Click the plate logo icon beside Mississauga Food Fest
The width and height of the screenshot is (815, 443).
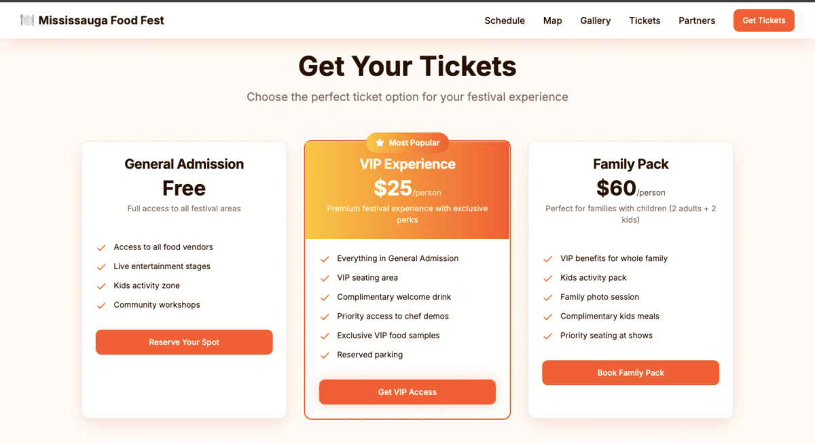tap(27, 20)
